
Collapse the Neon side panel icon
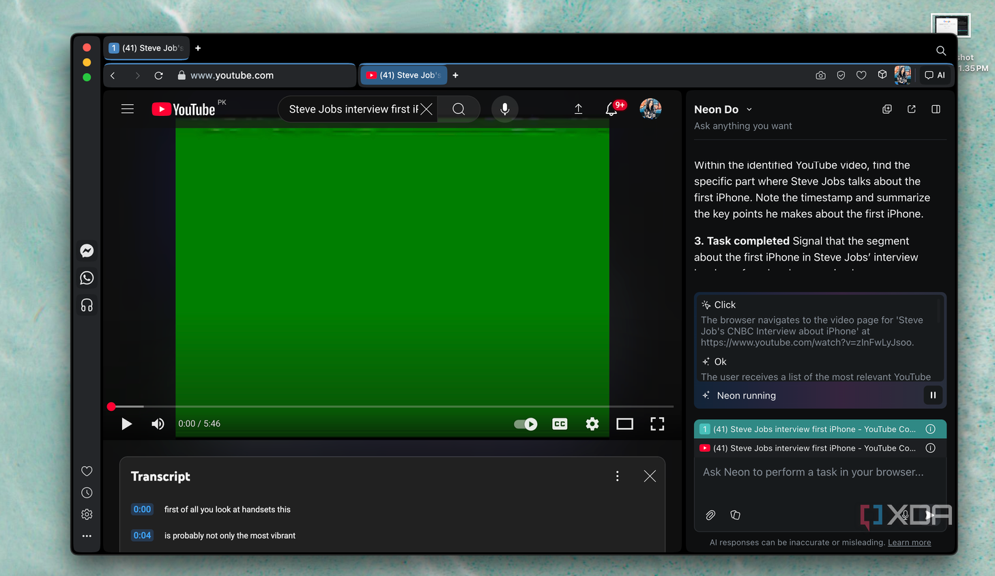(x=936, y=109)
